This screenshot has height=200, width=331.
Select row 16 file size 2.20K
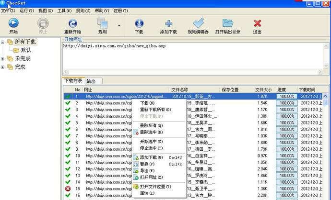(262, 195)
